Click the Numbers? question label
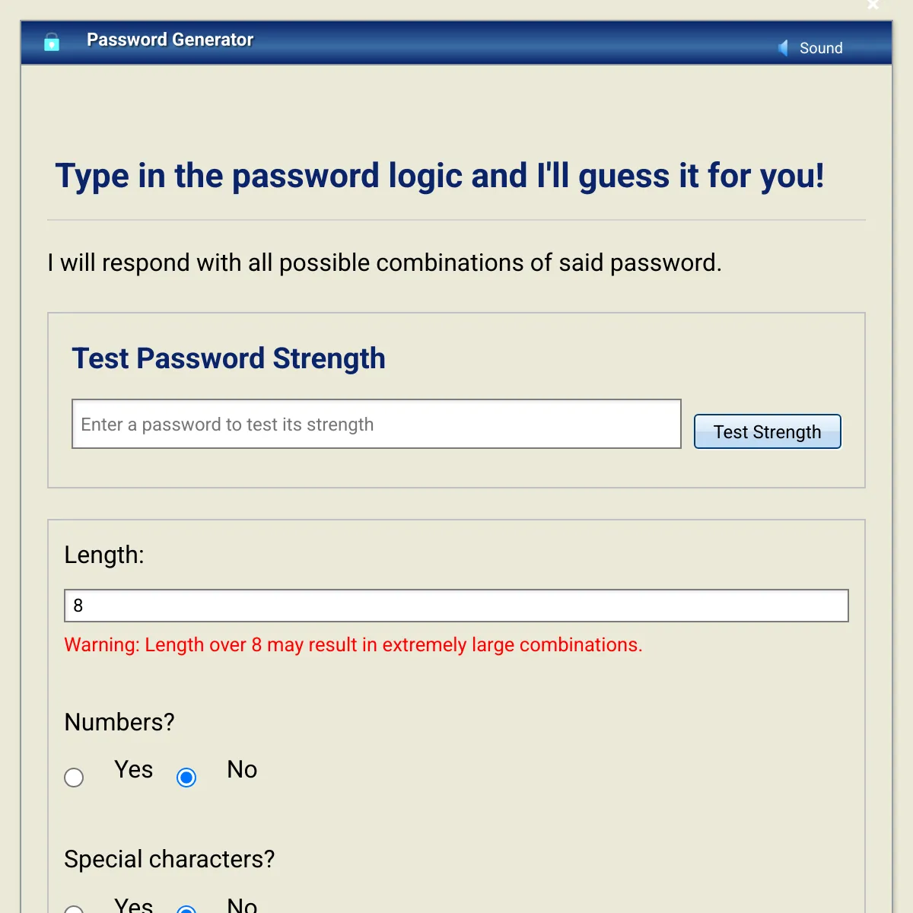 point(119,722)
